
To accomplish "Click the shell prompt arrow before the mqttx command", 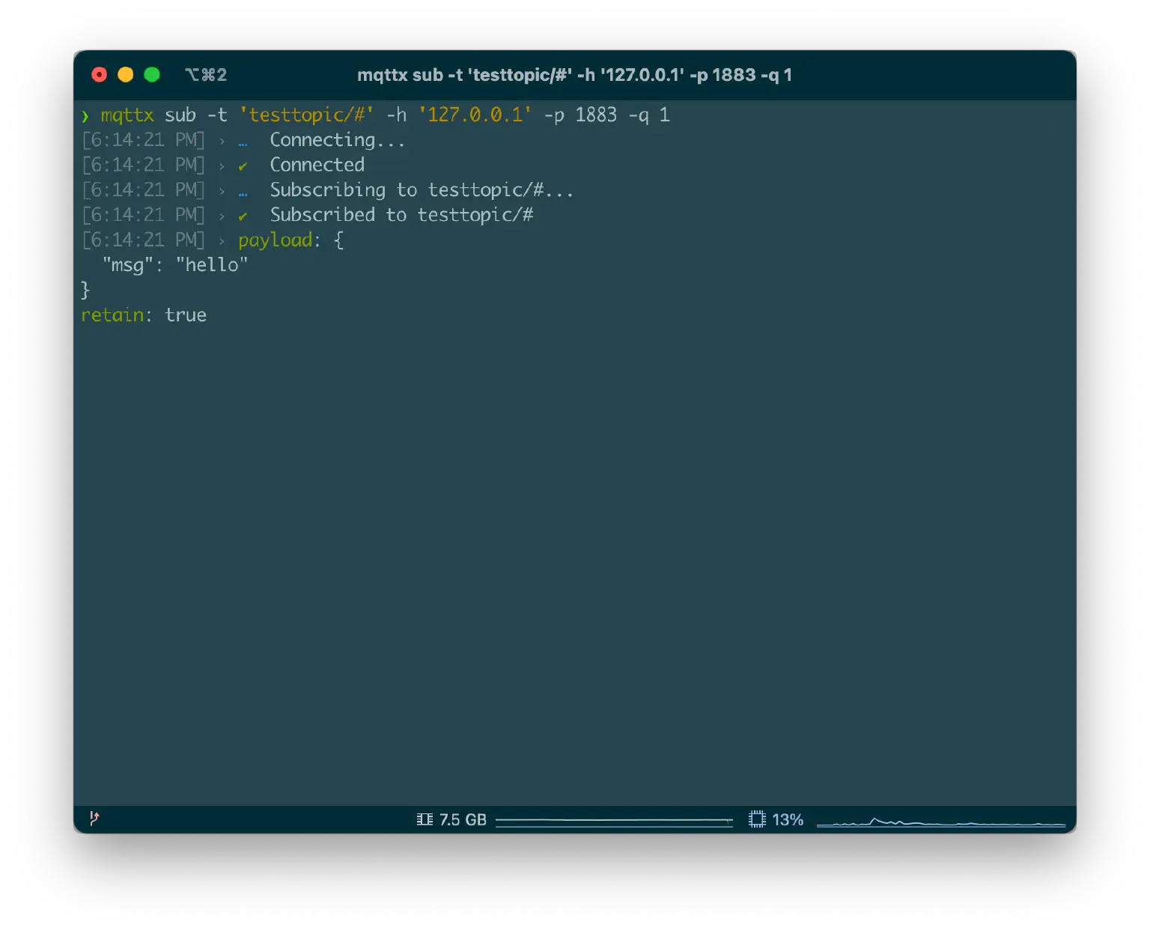I will [x=85, y=115].
